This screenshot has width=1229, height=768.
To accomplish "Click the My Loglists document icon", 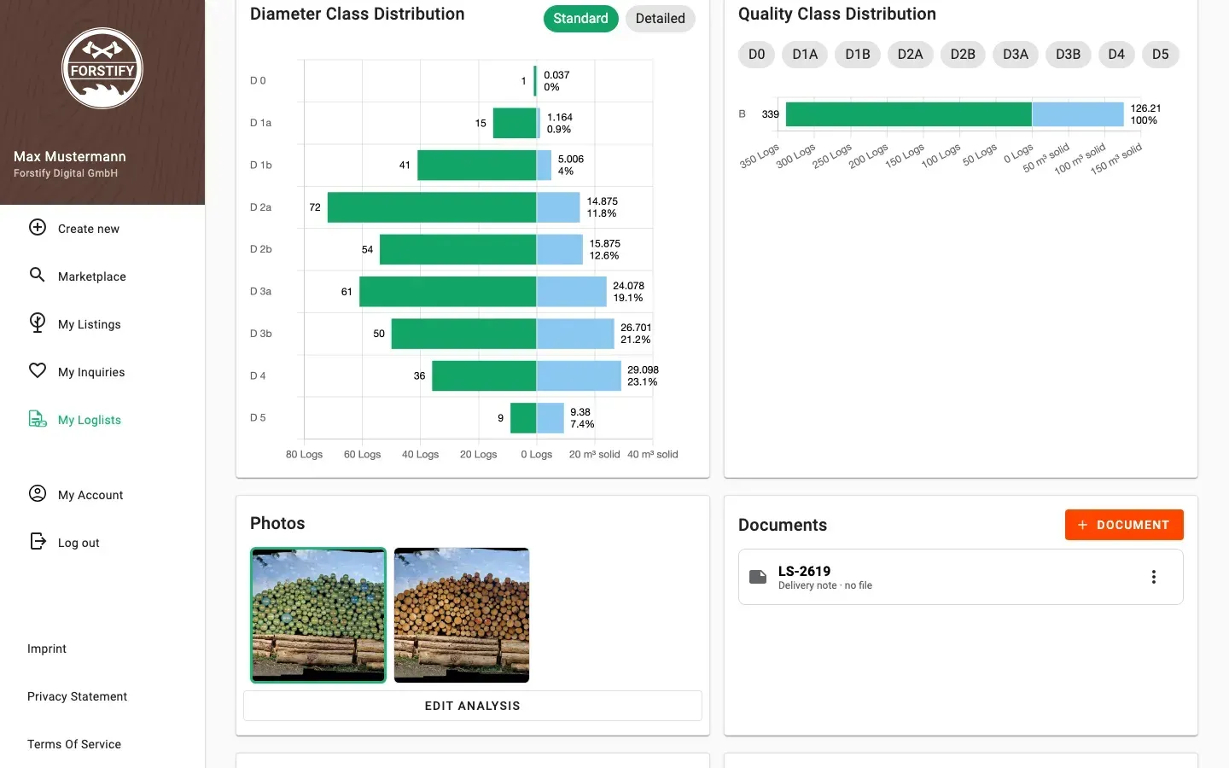I will tap(38, 418).
